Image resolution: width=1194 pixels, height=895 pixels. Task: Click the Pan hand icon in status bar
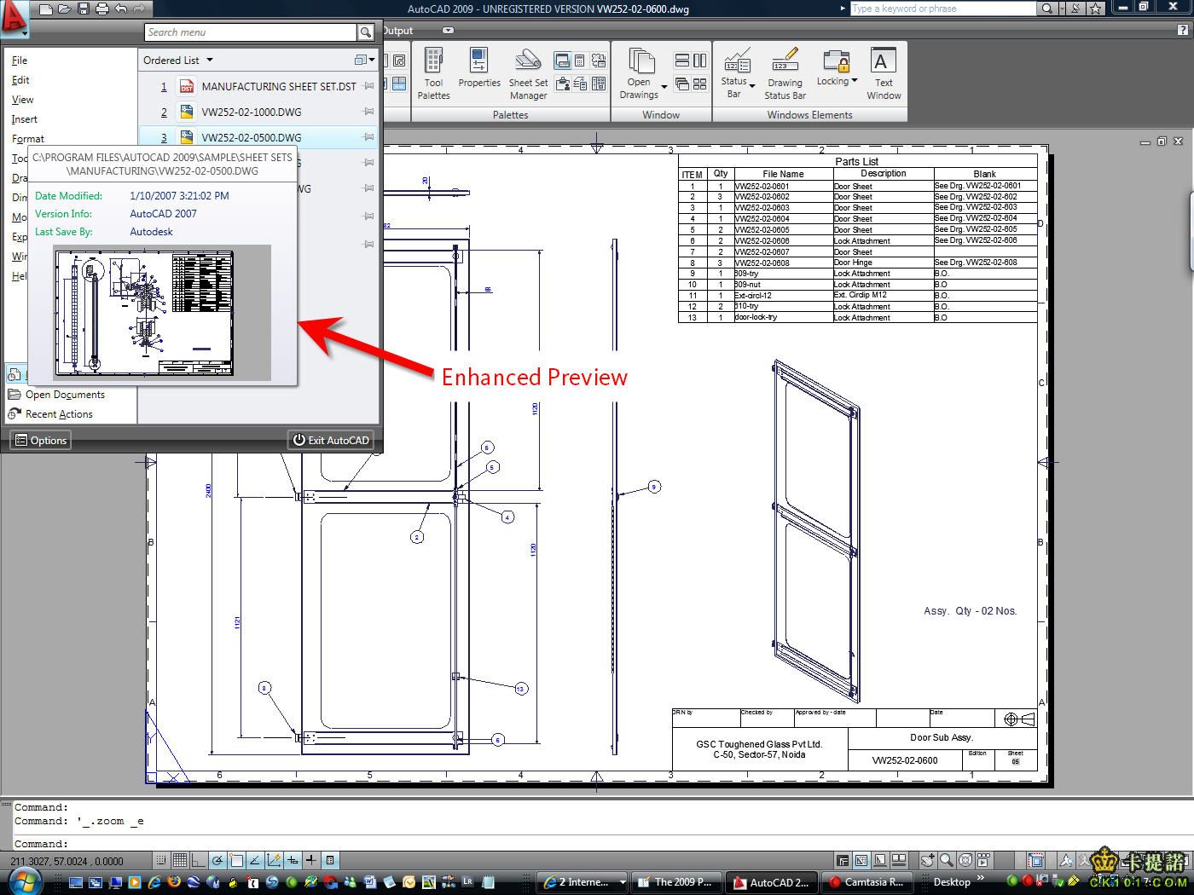click(x=927, y=860)
